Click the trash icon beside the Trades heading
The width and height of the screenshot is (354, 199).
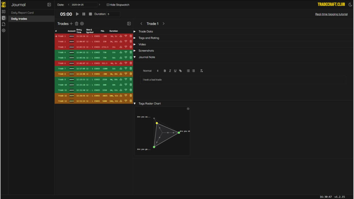click(x=76, y=23)
